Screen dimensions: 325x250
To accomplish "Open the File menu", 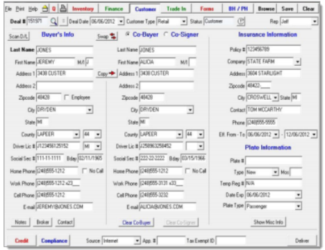I will coord(8,9).
